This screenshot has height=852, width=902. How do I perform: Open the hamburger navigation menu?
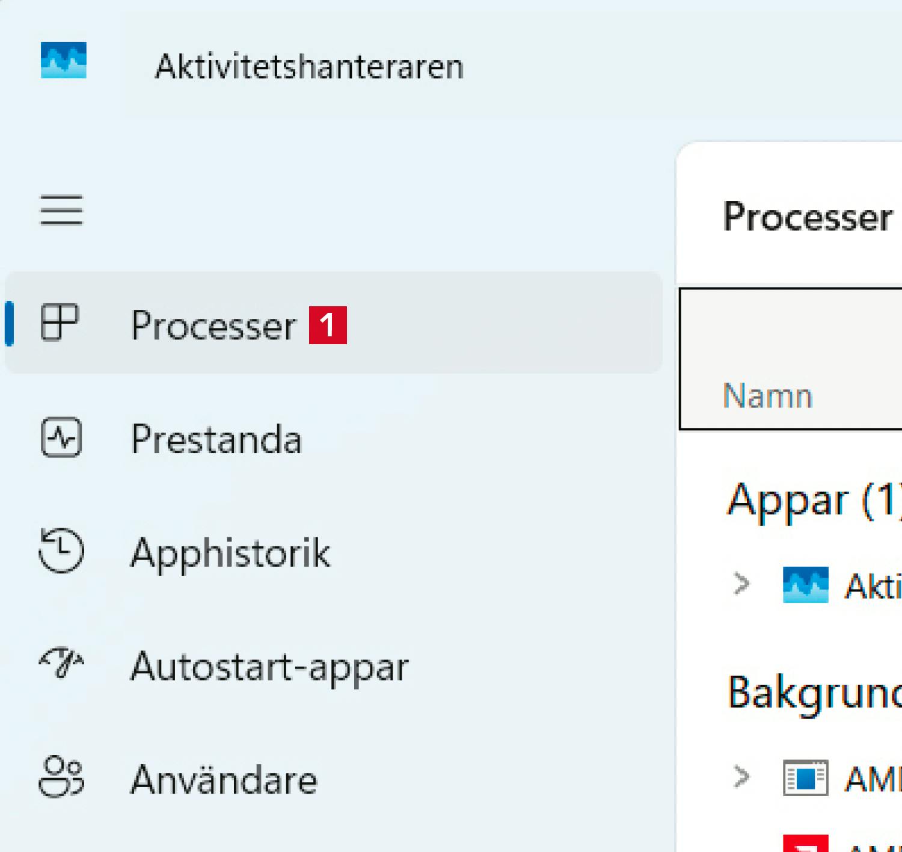point(61,210)
